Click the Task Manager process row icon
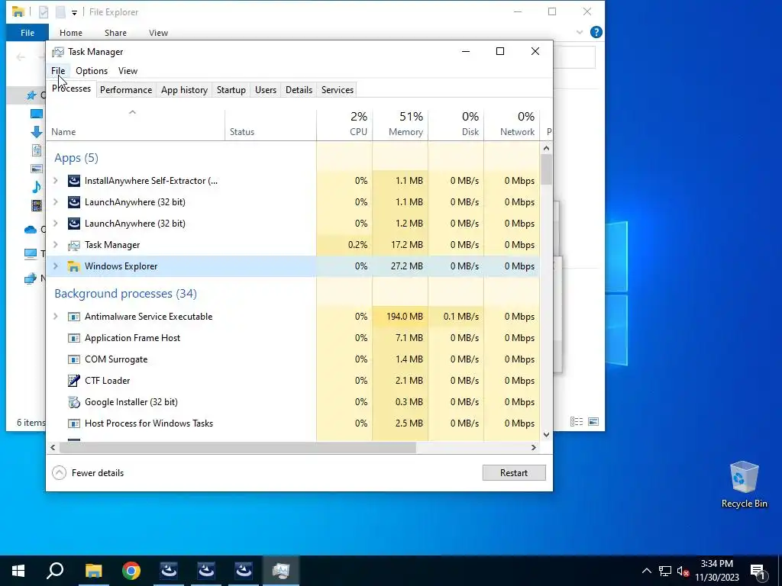 [74, 245]
